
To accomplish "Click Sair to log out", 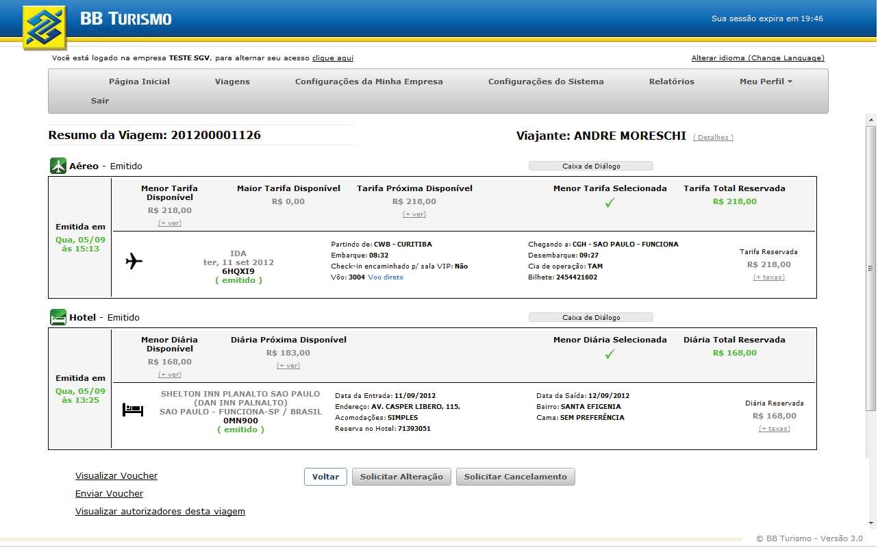I will click(x=100, y=101).
